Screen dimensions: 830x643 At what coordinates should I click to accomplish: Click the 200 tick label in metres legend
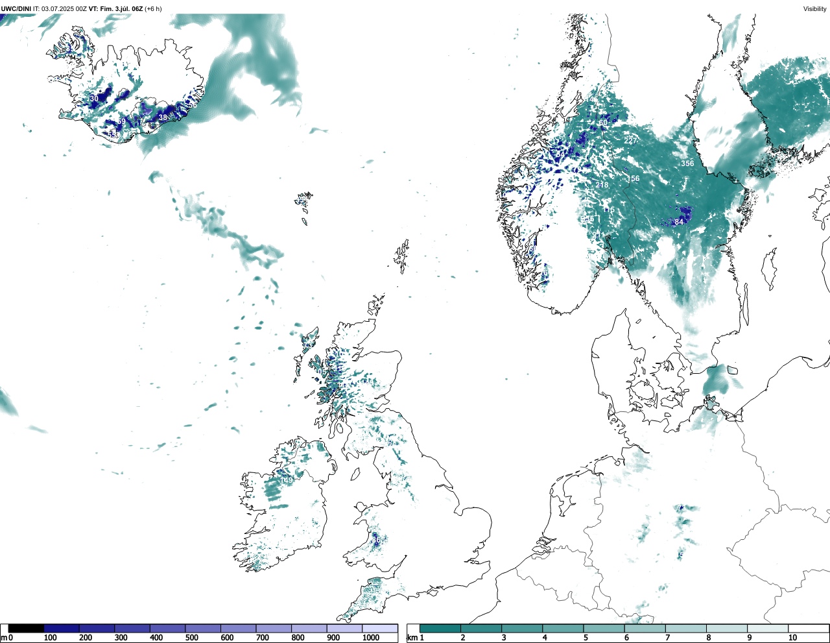pyautogui.click(x=86, y=638)
